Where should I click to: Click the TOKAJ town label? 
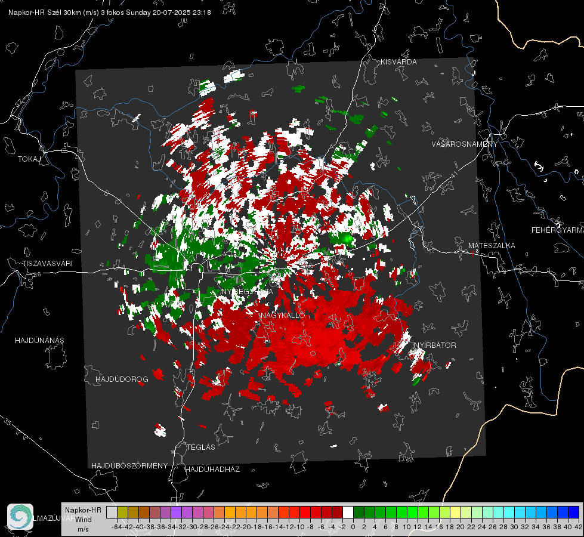click(29, 159)
